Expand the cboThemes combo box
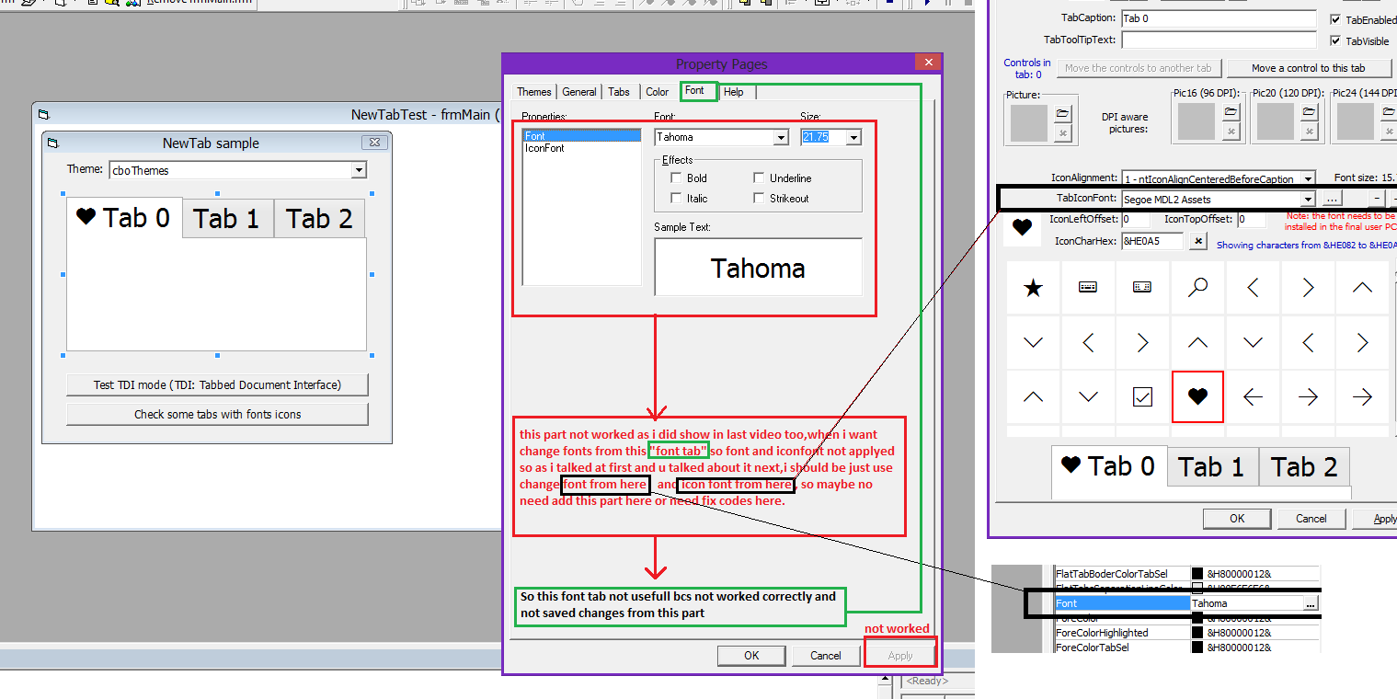 tap(361, 169)
